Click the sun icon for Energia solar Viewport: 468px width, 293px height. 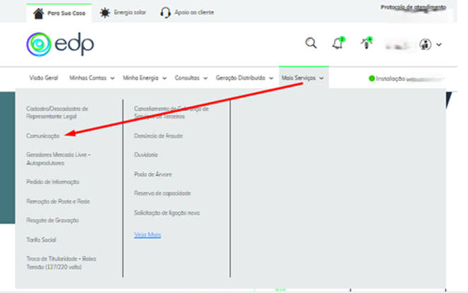105,13
